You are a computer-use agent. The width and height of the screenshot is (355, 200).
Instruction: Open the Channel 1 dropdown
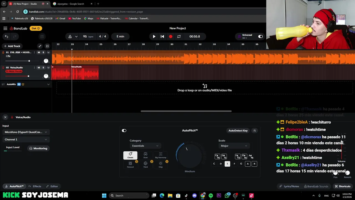click(26, 139)
